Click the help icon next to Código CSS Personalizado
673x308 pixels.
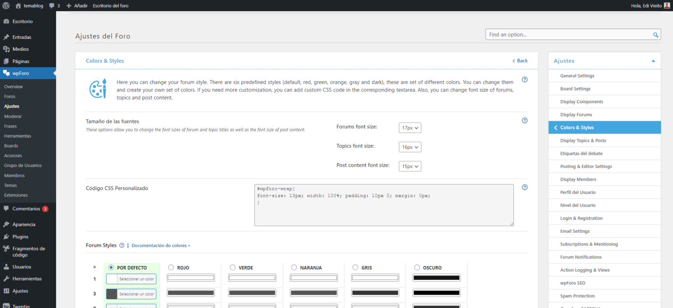(524, 187)
